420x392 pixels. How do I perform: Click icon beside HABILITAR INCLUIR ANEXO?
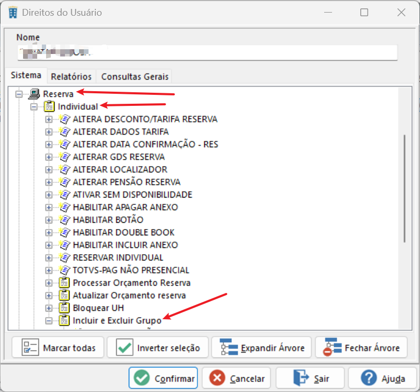coord(64,245)
